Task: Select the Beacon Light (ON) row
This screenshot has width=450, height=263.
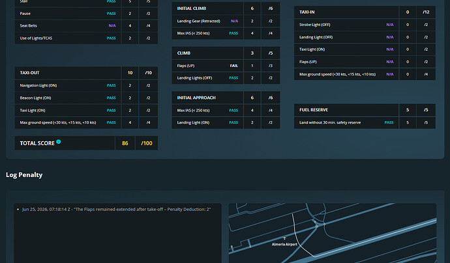Action: pyautogui.click(x=86, y=98)
